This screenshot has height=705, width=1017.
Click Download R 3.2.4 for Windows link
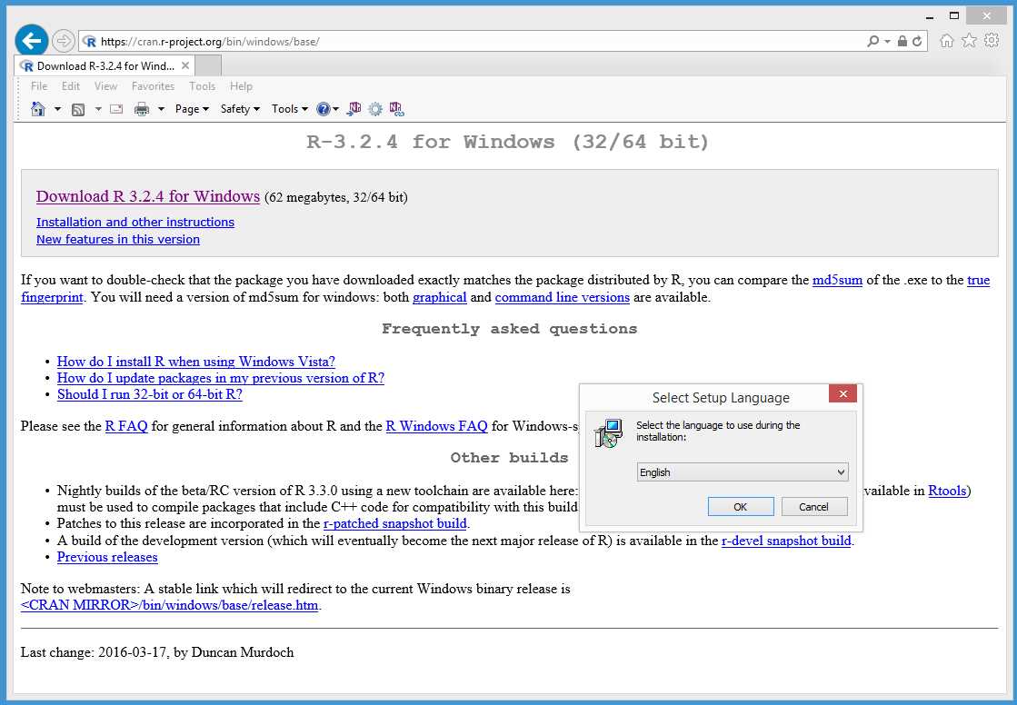click(x=148, y=196)
